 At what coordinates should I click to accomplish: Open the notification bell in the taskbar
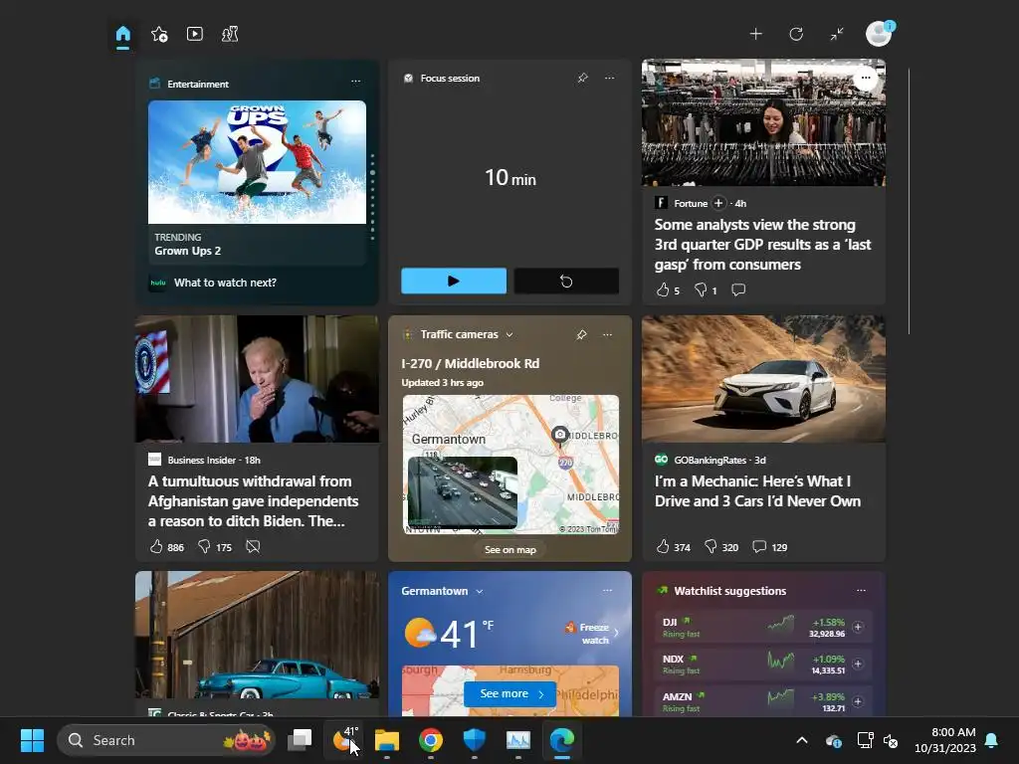tap(992, 740)
